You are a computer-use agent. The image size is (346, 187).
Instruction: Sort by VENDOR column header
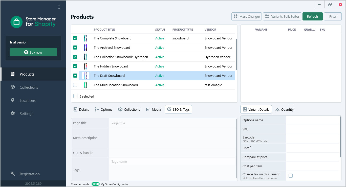210,30
